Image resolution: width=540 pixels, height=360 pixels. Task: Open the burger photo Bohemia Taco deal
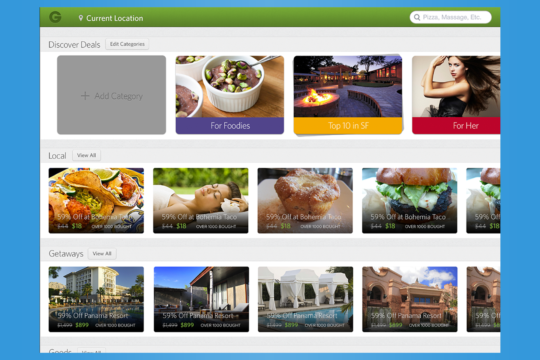click(x=409, y=200)
